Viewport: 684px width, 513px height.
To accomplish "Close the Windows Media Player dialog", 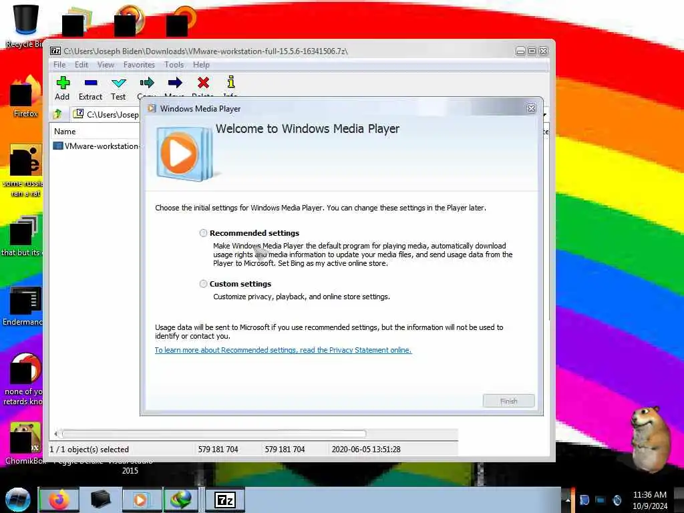I will (531, 109).
